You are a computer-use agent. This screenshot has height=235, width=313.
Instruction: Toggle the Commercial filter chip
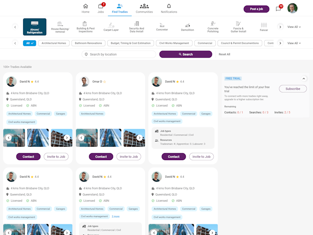click(x=205, y=43)
